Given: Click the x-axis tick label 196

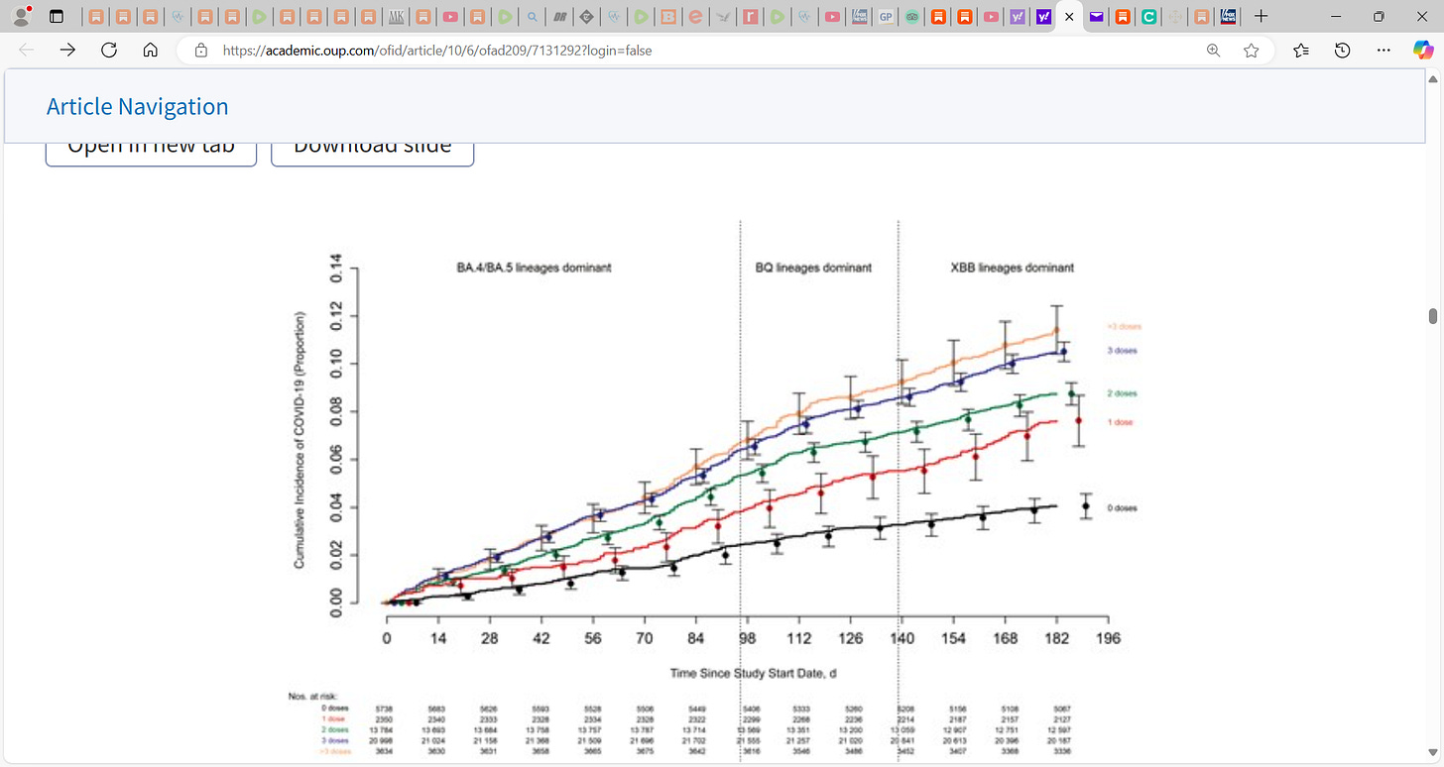Looking at the screenshot, I should (x=1108, y=638).
